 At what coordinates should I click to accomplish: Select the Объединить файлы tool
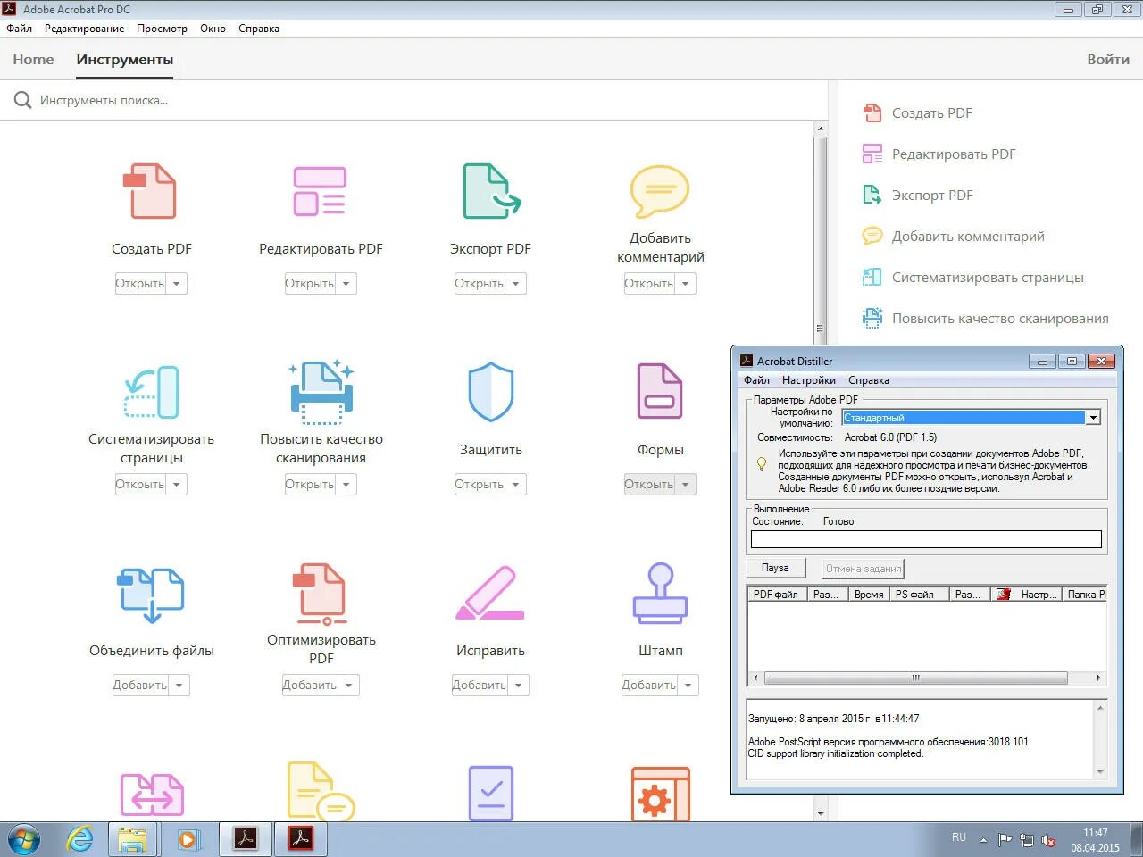[150, 592]
